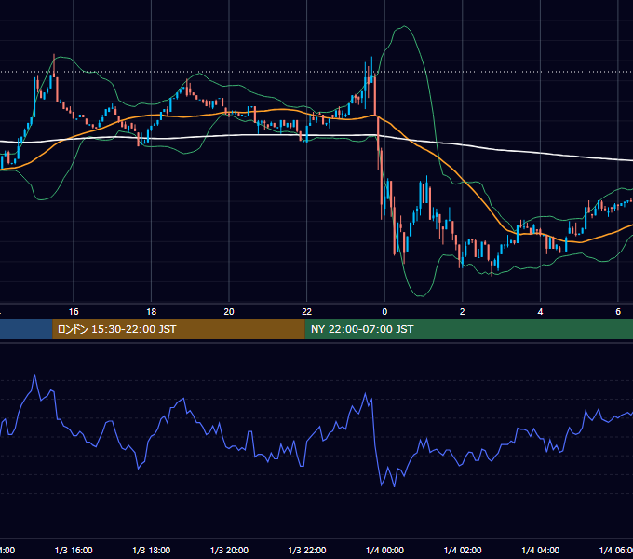
Task: Click the price-chart hour label 22
Action: pyautogui.click(x=307, y=311)
